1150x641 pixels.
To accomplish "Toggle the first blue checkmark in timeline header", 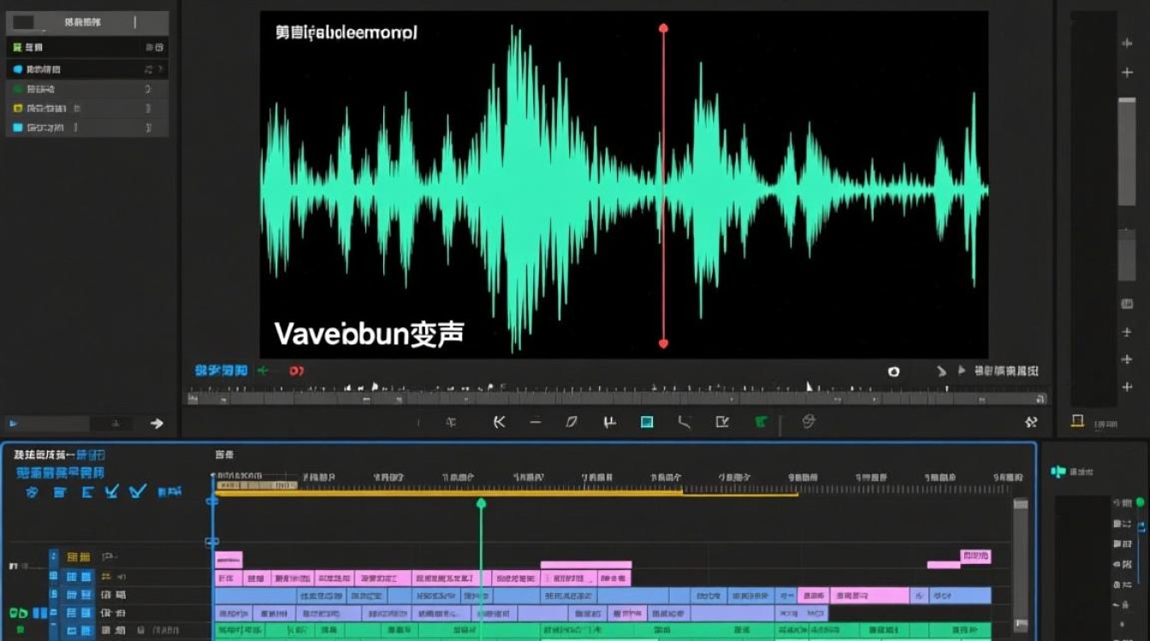I will 111,491.
